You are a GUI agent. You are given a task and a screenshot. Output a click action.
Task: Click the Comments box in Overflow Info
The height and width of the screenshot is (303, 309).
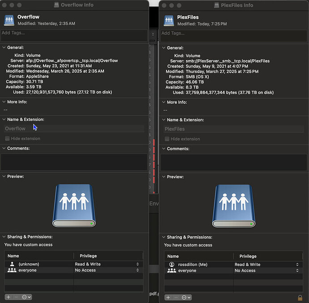[x=74, y=162]
